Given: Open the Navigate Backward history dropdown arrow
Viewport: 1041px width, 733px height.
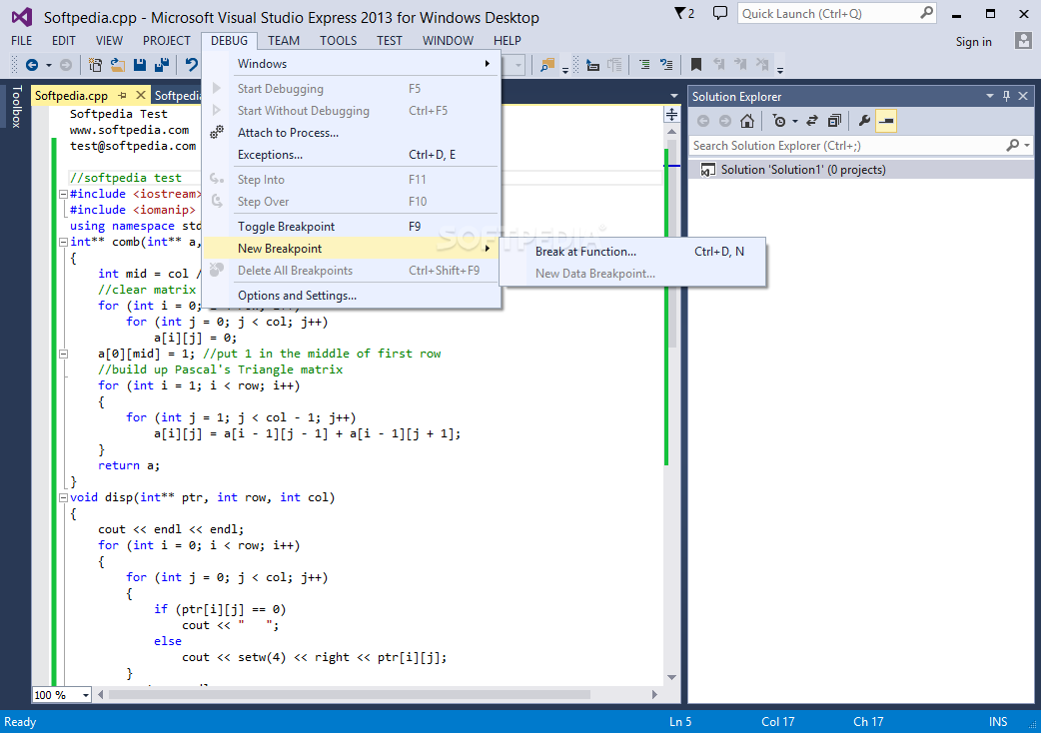Looking at the screenshot, I should pos(49,65).
